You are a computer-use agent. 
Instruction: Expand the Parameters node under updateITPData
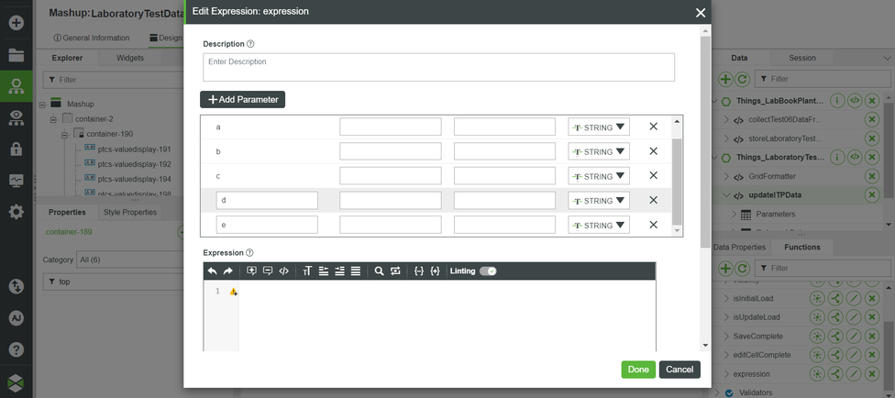735,215
